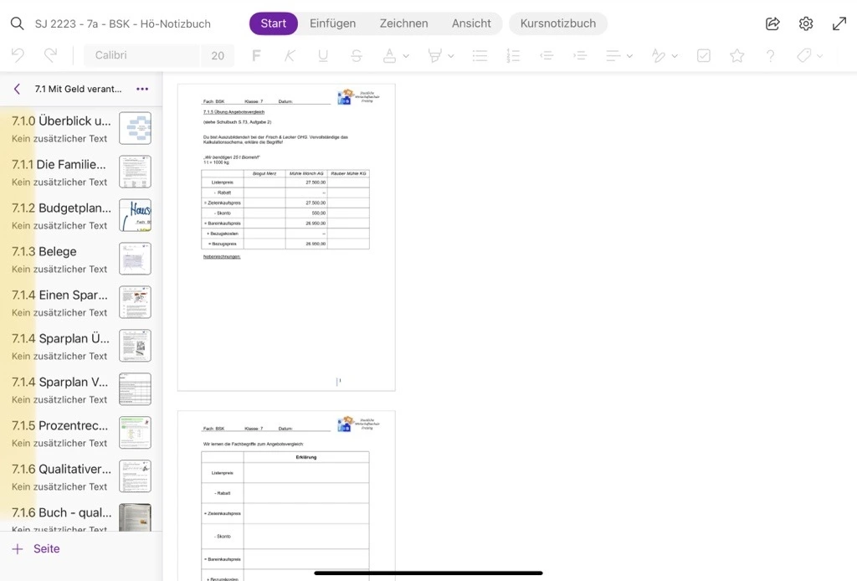Viewport: 857px width, 581px height.
Task: Click the undo arrow
Action: coord(18,55)
